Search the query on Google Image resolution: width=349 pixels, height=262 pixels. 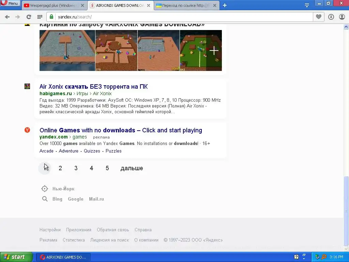tap(76, 199)
